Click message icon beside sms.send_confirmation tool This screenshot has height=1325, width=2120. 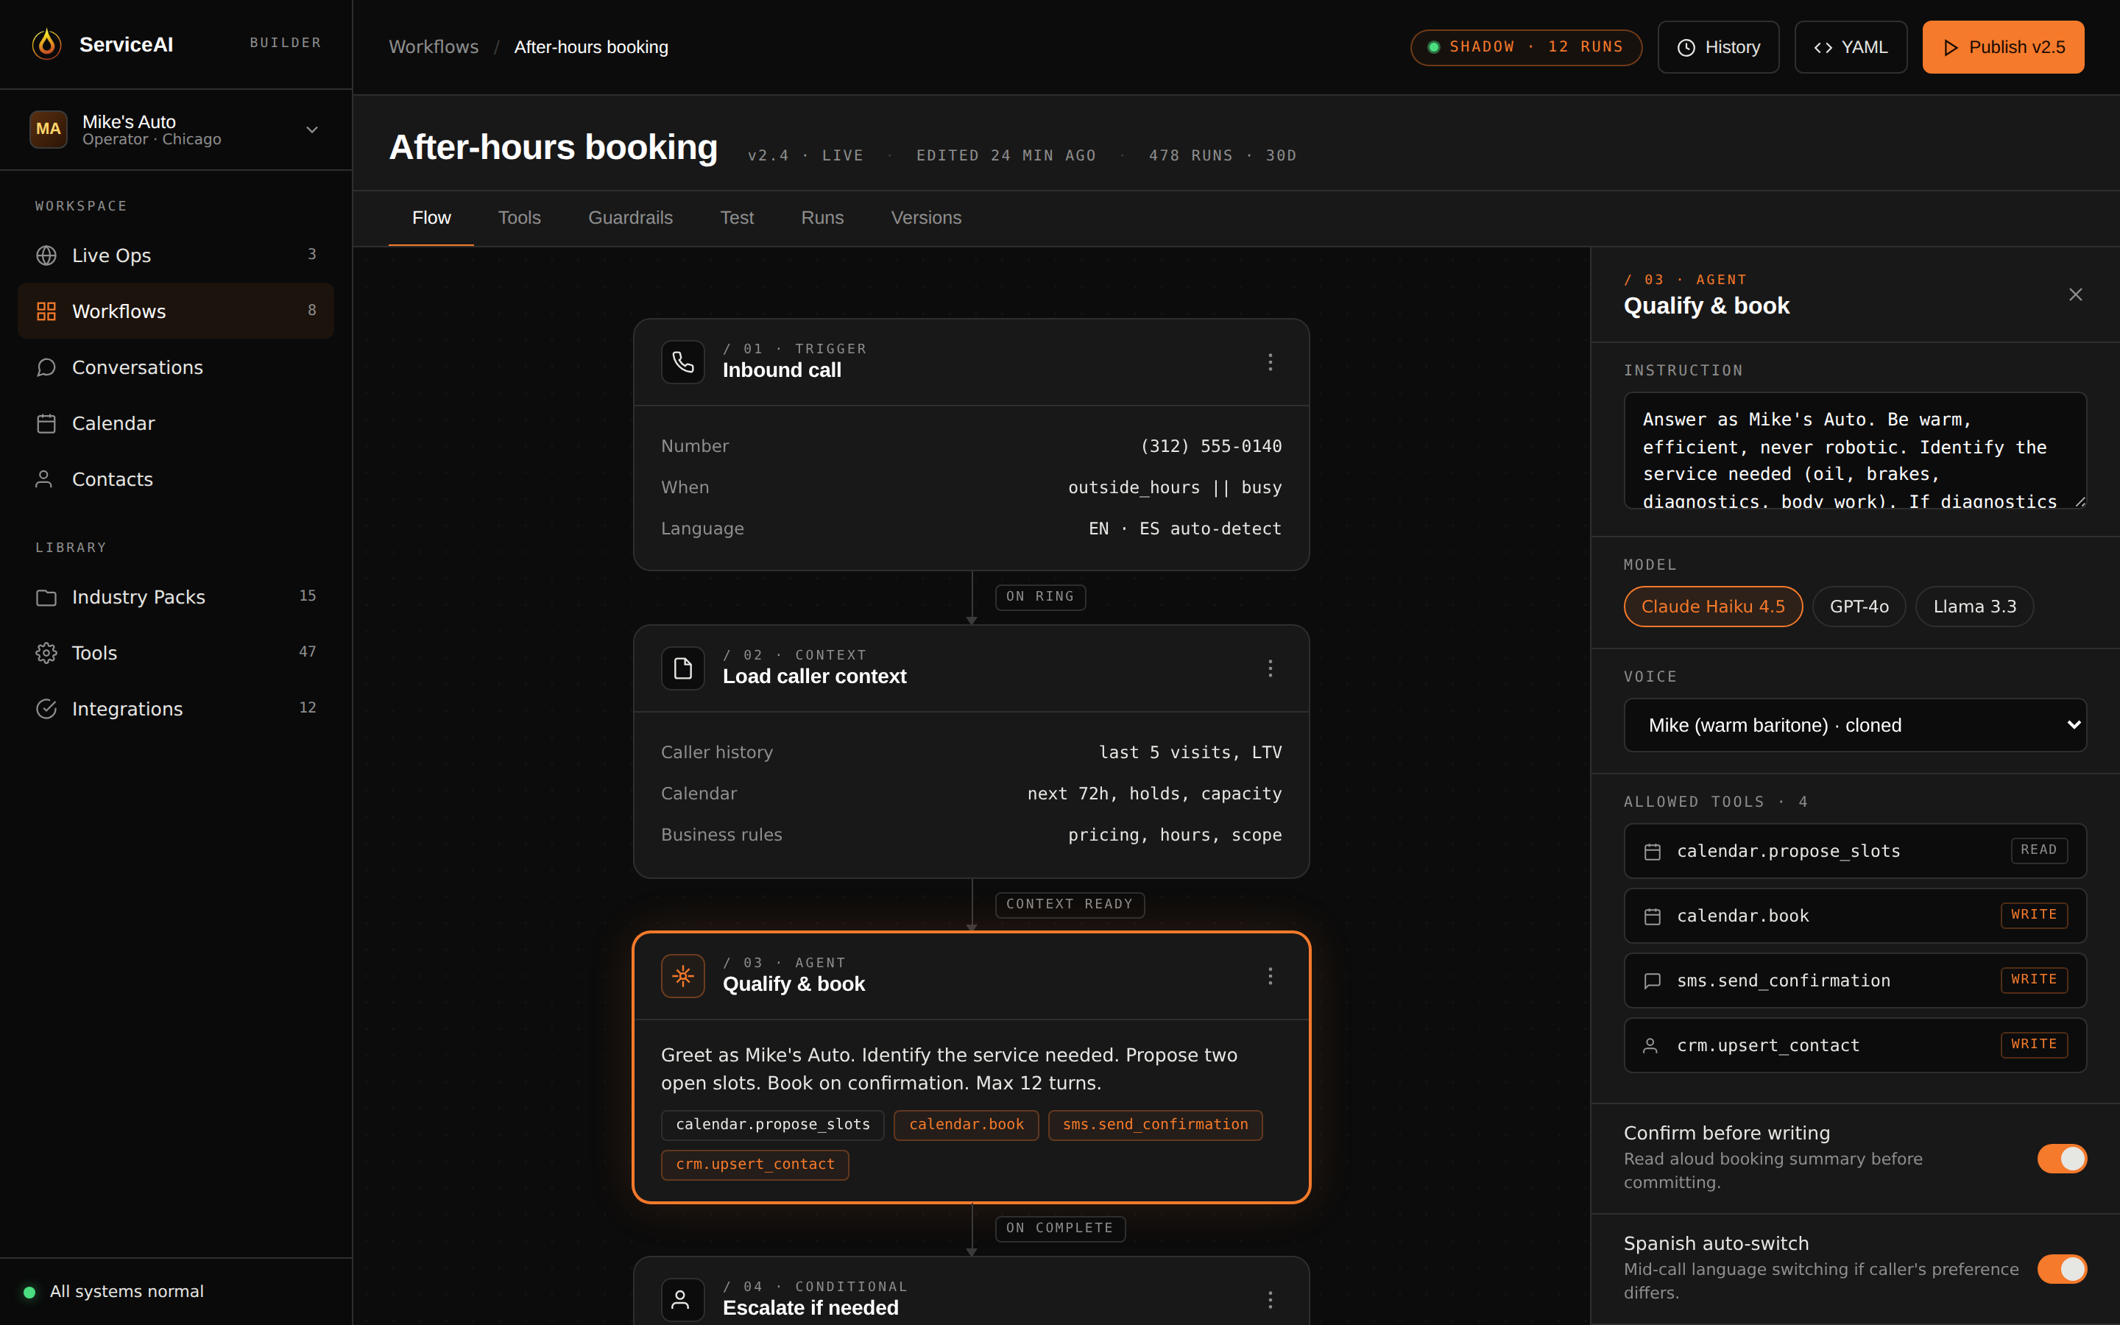pos(1652,981)
